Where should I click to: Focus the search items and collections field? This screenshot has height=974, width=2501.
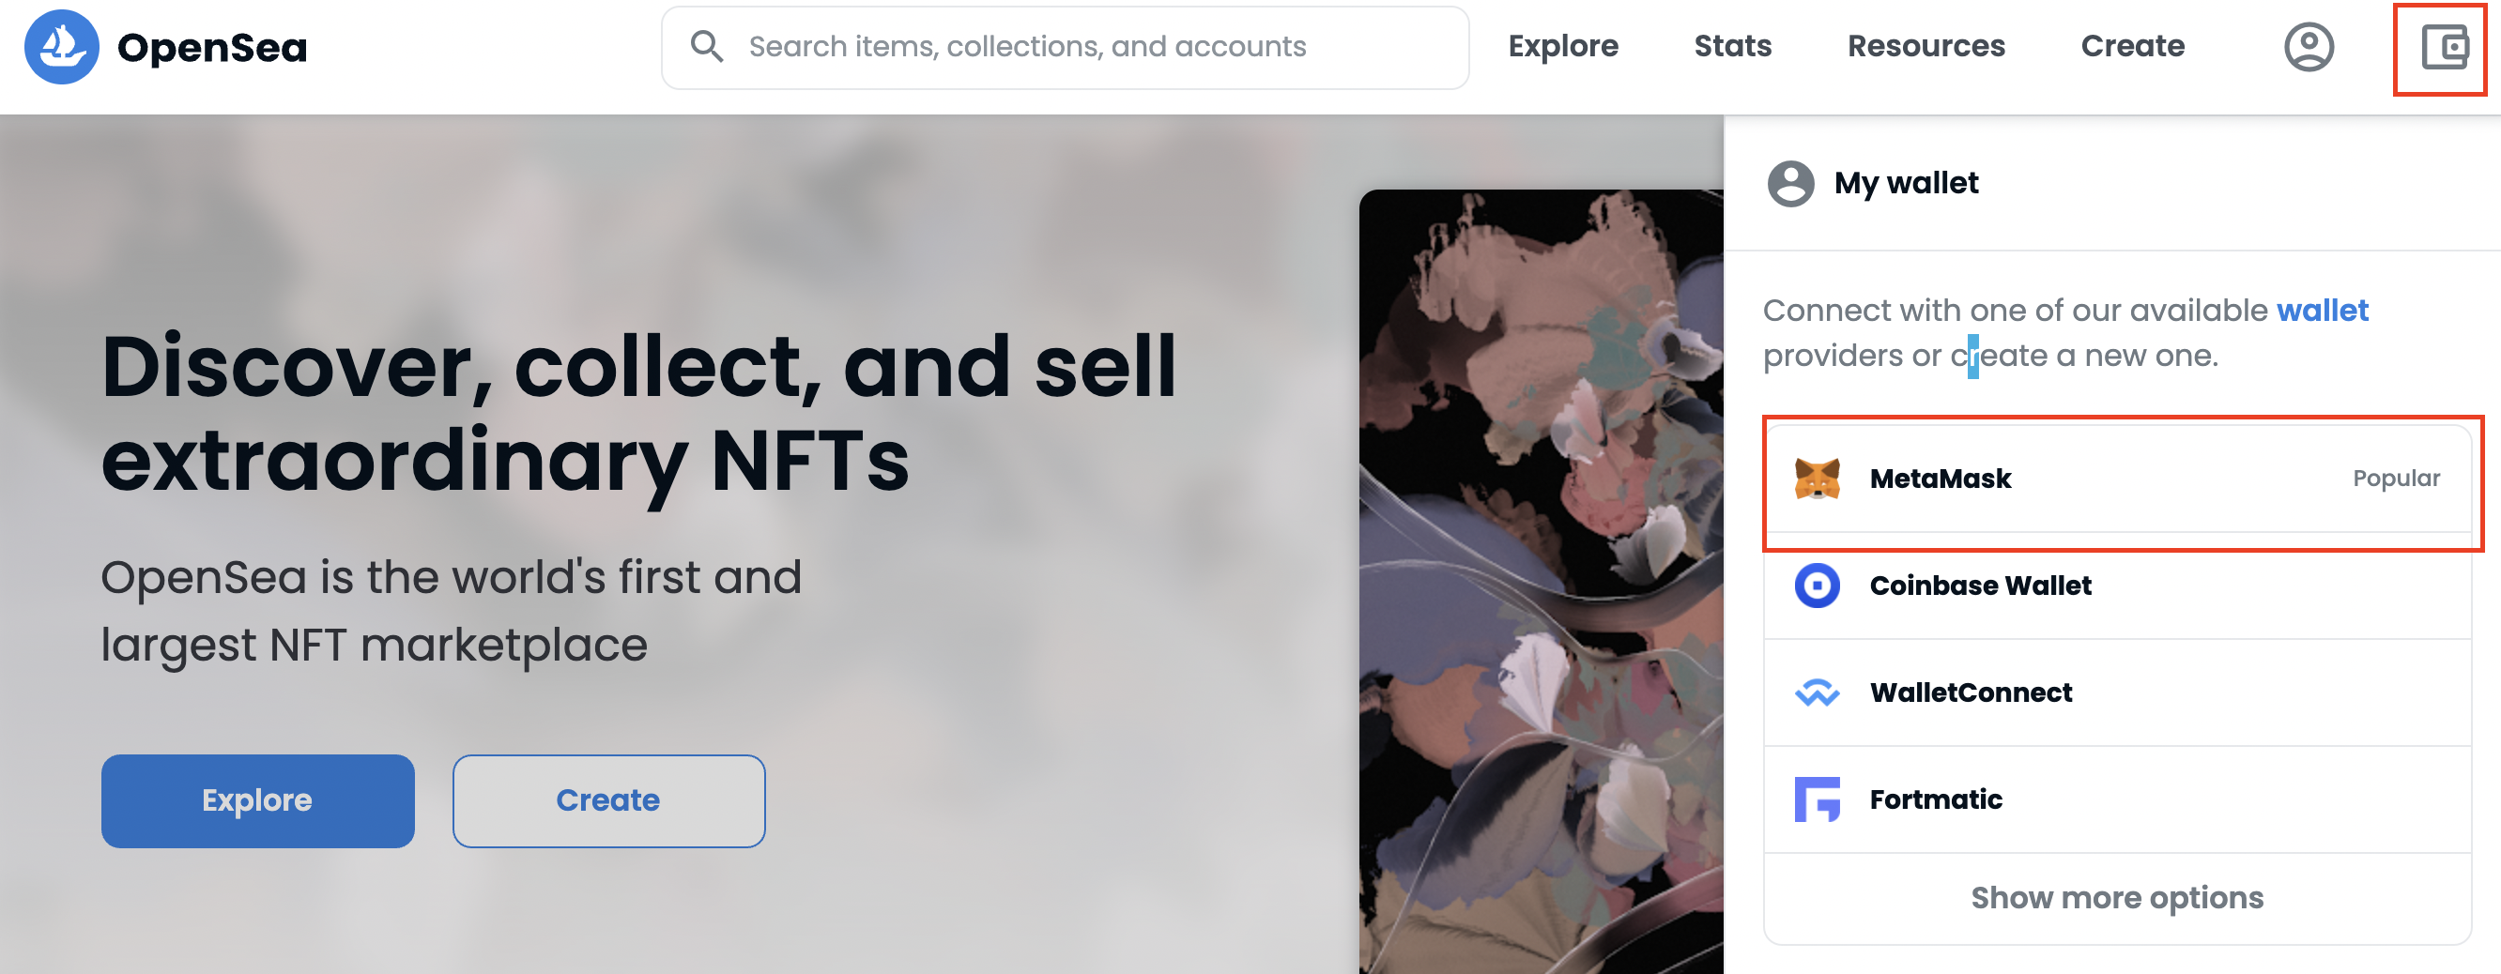tap(1065, 47)
